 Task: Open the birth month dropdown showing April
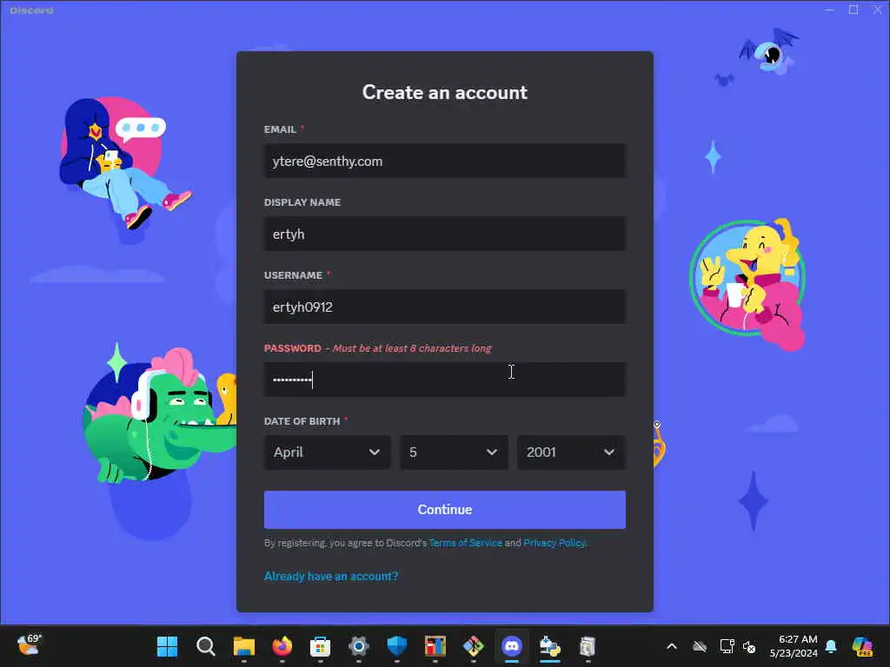[327, 452]
